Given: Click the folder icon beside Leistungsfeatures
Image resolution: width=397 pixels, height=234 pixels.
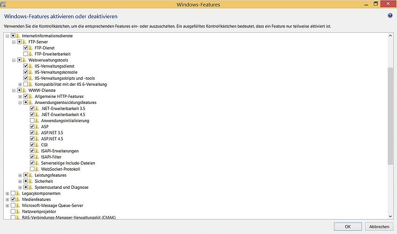Looking at the screenshot, I should 31,175.
